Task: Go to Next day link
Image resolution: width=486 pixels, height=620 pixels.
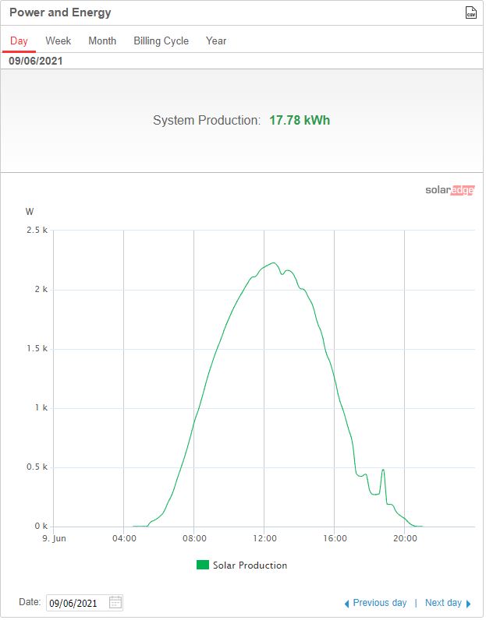Action: pyautogui.click(x=445, y=604)
